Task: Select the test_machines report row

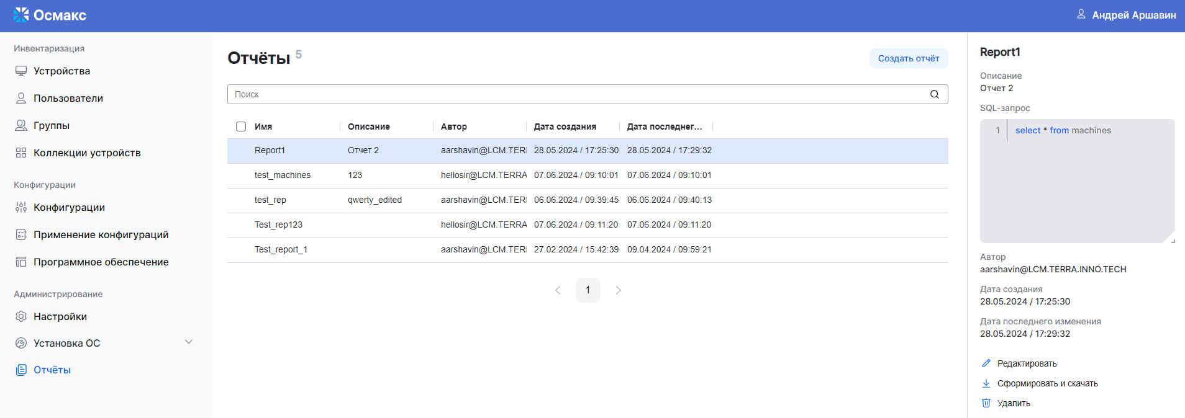Action: coord(283,176)
